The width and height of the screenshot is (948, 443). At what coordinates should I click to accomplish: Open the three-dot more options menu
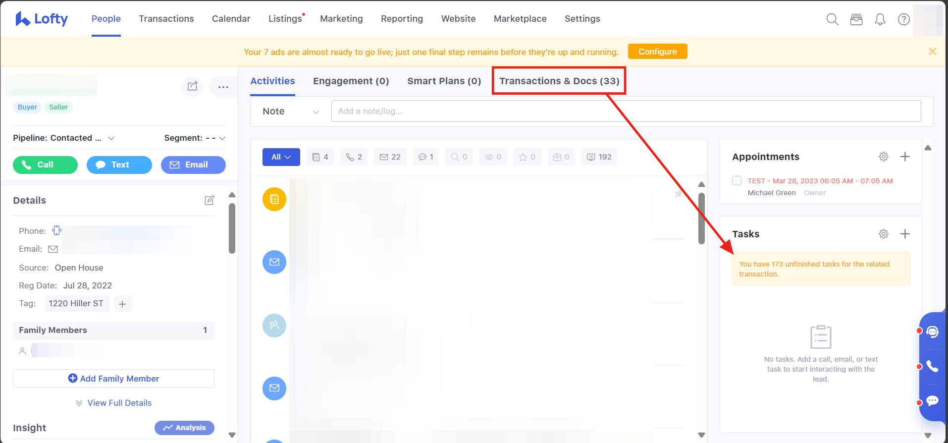tap(223, 87)
